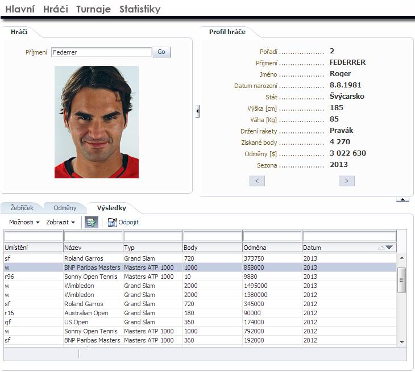Select the Profil hráče panel tab
The height and width of the screenshot is (372, 415).
pos(227,32)
